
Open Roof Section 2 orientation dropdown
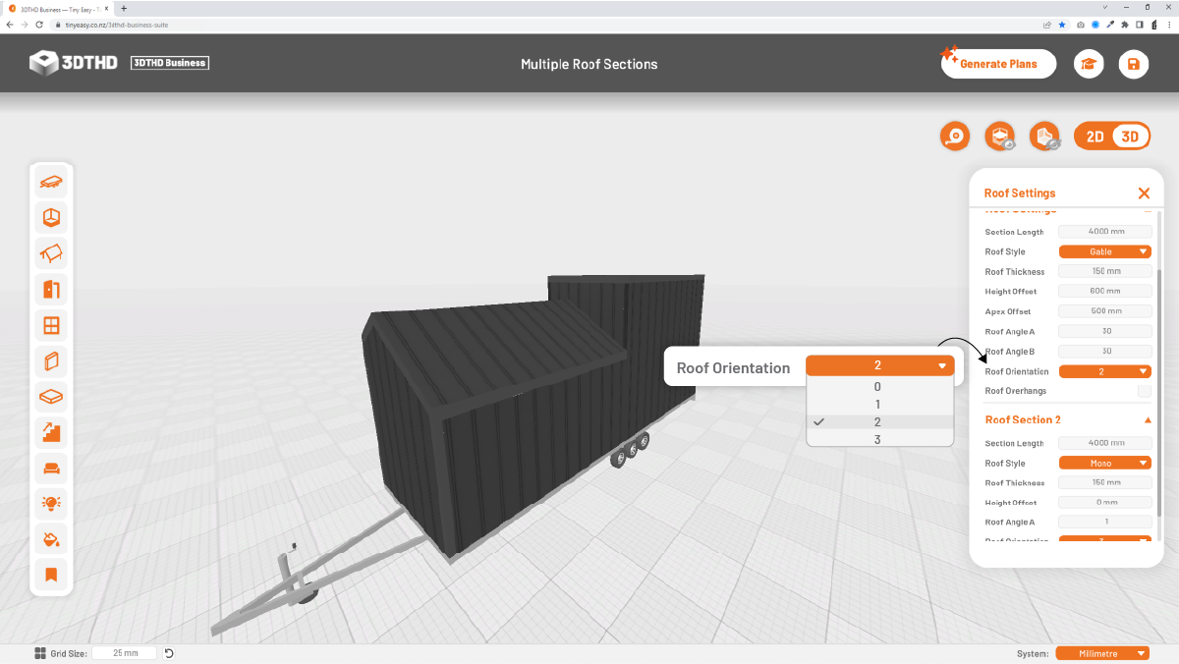click(1105, 539)
